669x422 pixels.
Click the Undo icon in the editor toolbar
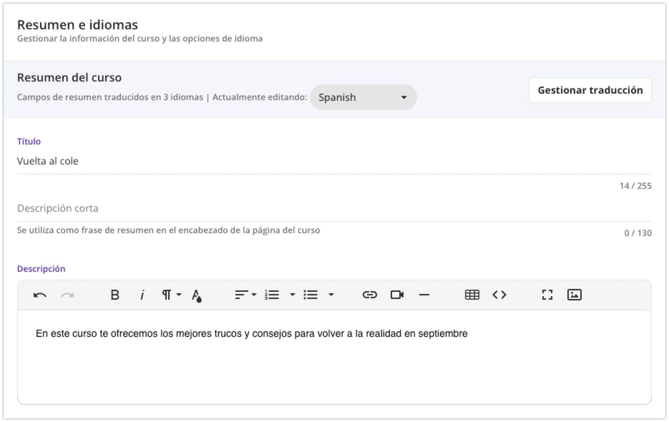[x=40, y=295]
